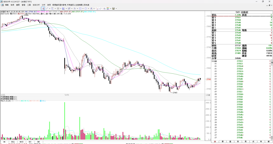Switch to the RSI indicator tab
Viewport: 273px width, 144px height.
(30, 142)
